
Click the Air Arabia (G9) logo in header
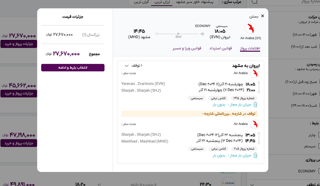coord(251,28)
